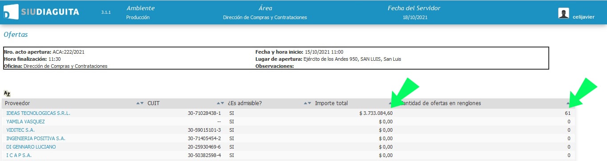This screenshot has width=607, height=161.
Task: Sort CUIT column ascending arrow
Action: tap(218, 103)
